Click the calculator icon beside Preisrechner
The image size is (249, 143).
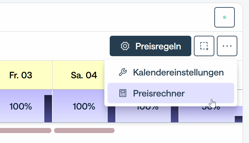point(123,93)
